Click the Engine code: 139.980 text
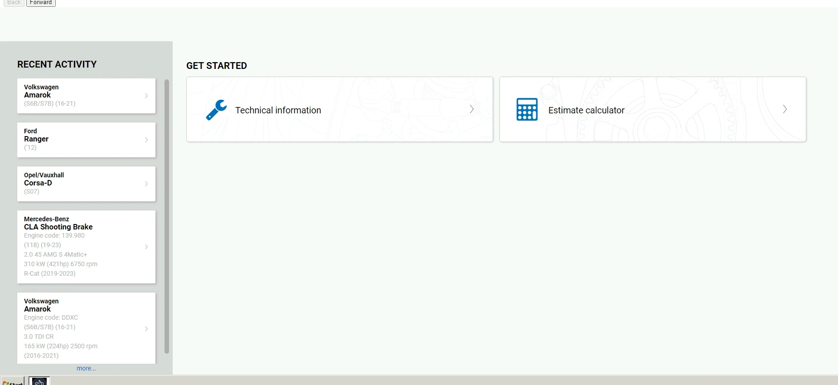Viewport: 838px width, 385px height. pos(54,235)
